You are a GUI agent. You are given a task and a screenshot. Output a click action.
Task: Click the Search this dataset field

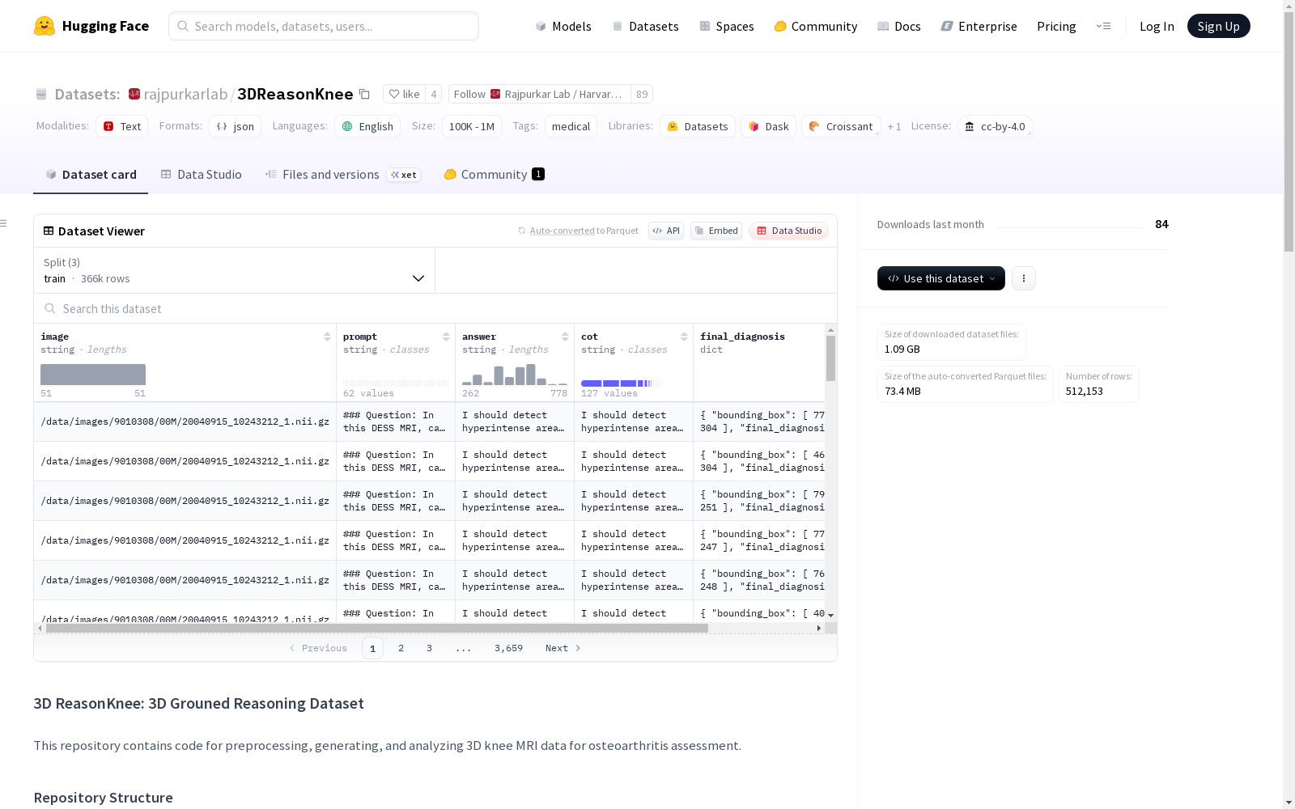(x=435, y=308)
